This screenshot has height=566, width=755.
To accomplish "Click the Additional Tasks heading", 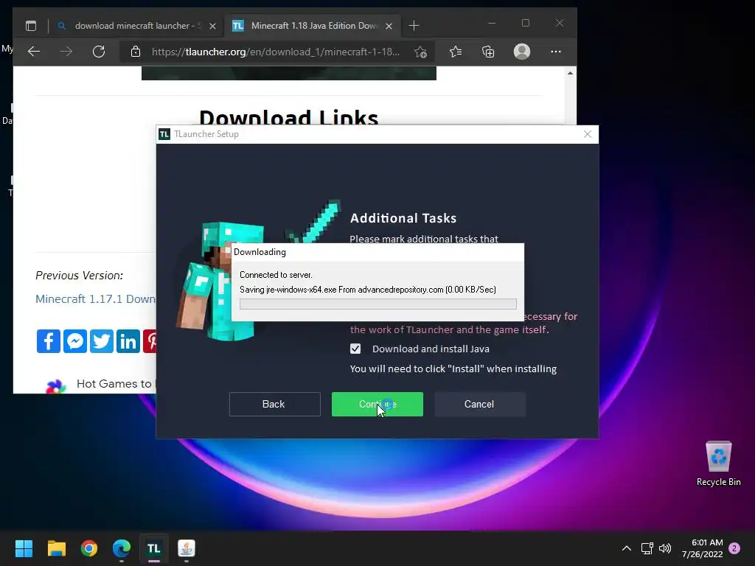I will coord(403,218).
